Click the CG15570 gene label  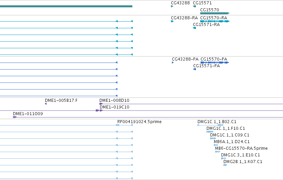210,10
